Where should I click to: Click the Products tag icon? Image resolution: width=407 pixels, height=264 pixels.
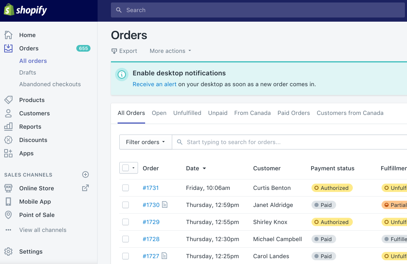click(8, 100)
